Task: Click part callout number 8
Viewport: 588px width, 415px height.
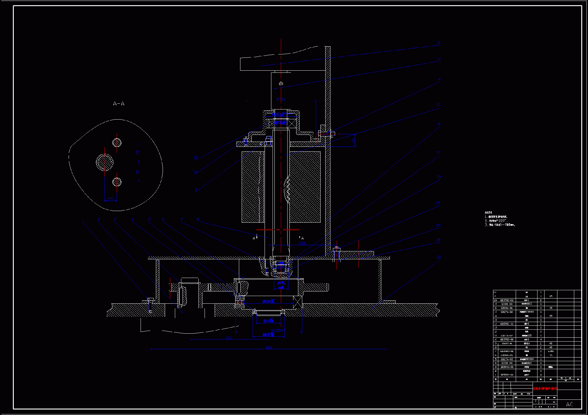Action: pos(198,220)
